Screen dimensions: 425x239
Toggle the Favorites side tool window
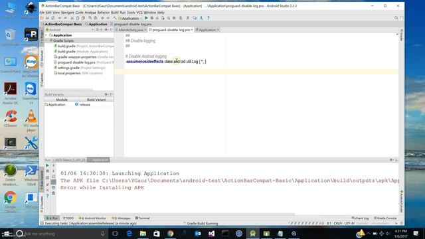(42, 205)
